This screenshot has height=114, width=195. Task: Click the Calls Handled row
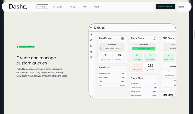144,87
